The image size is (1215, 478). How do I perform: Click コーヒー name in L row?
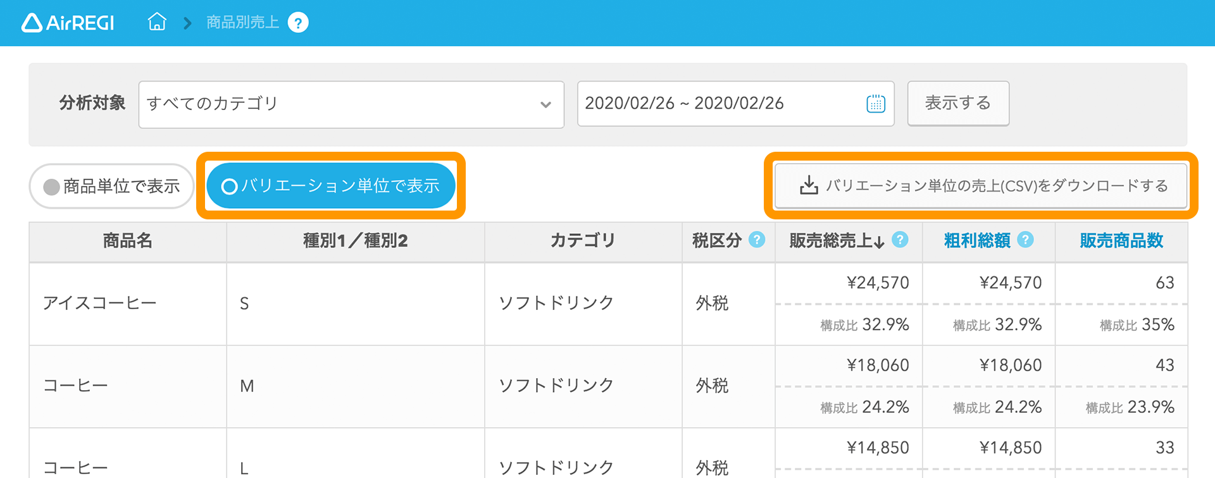coord(75,469)
